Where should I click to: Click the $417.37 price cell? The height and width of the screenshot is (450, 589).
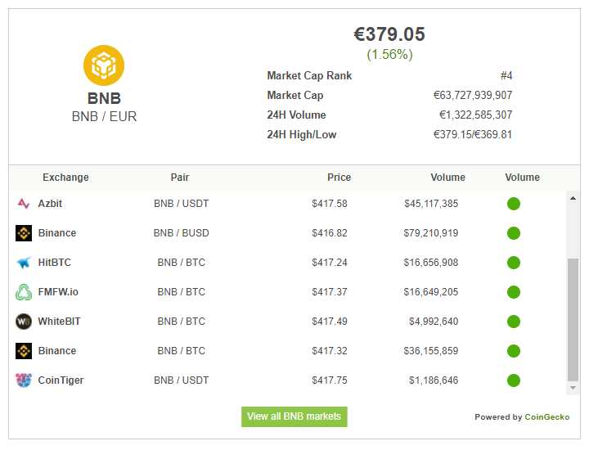click(x=330, y=292)
